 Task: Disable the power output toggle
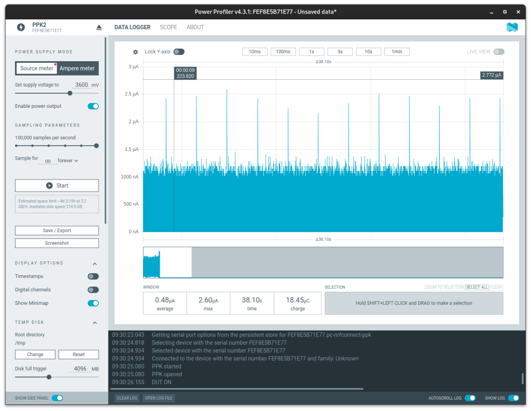[x=93, y=106]
